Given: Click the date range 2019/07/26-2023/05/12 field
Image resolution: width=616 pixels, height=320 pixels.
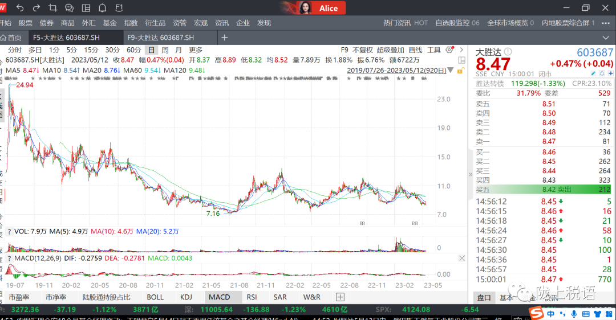Looking at the screenshot, I should click(x=396, y=71).
